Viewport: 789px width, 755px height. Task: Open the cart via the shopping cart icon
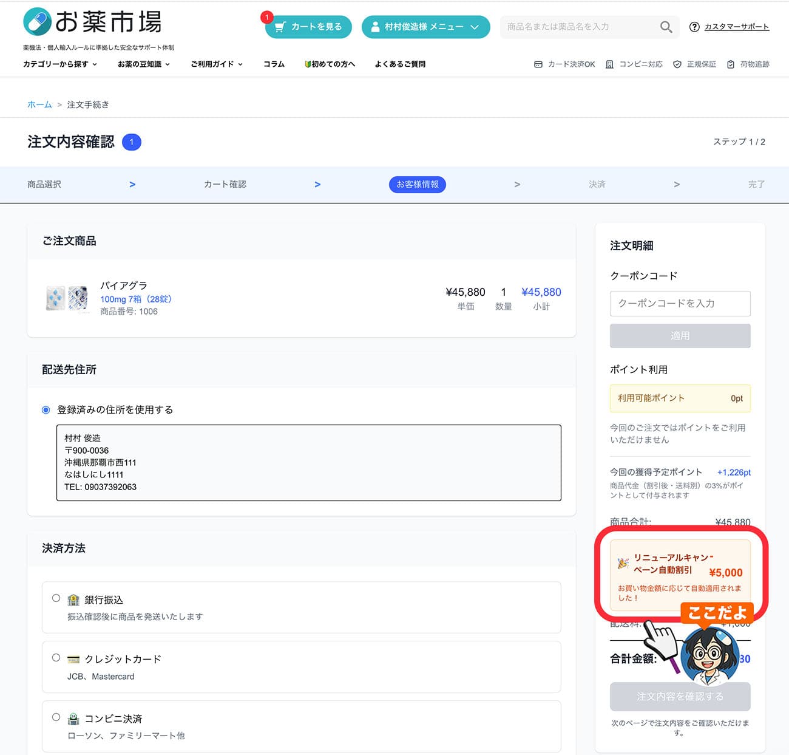pyautogui.click(x=281, y=27)
